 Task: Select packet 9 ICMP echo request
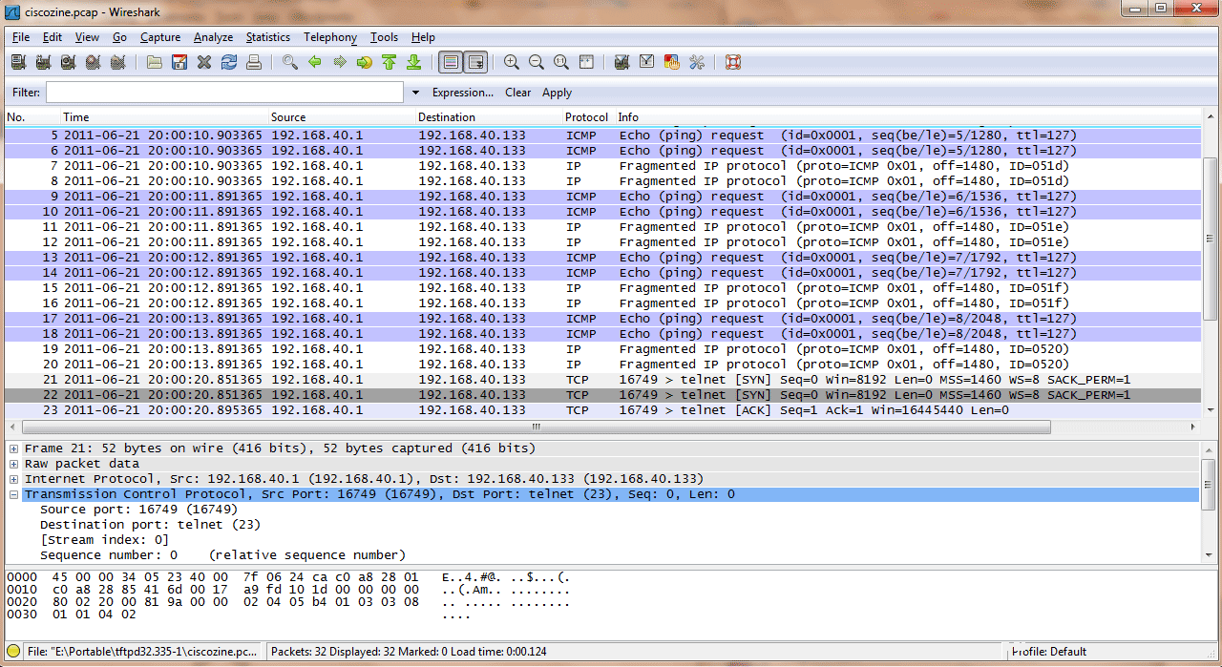pos(602,197)
